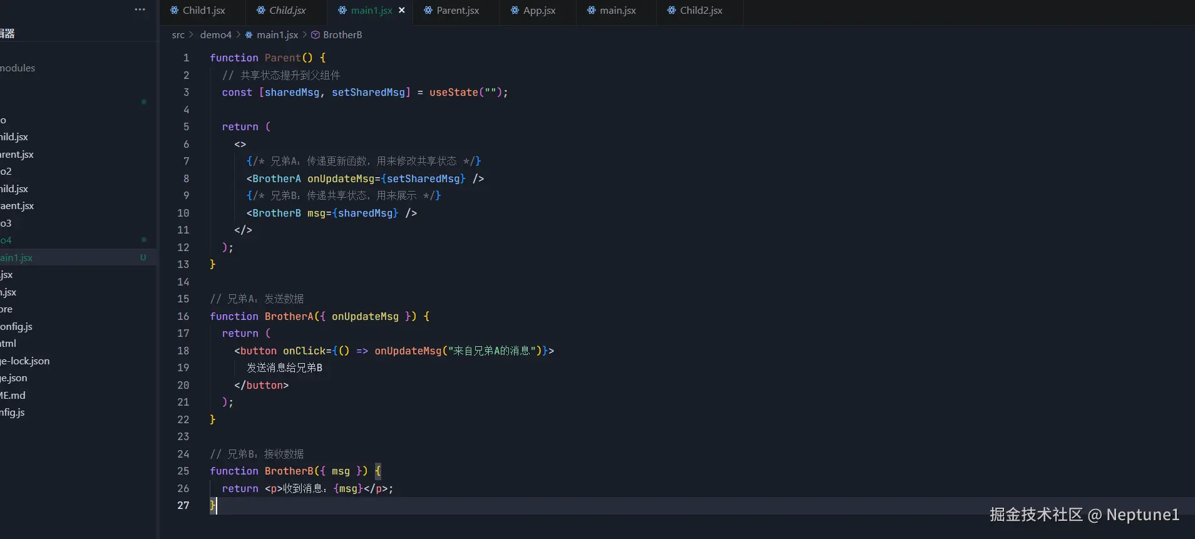Open the italic Child.jsx tab
The width and height of the screenshot is (1195, 539).
(x=287, y=11)
